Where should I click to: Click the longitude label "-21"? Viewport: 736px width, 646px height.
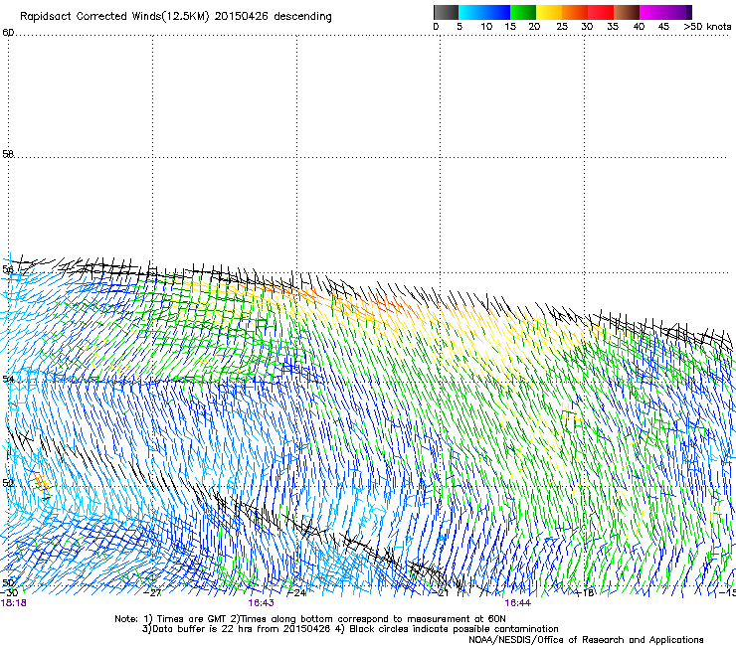pos(441,593)
